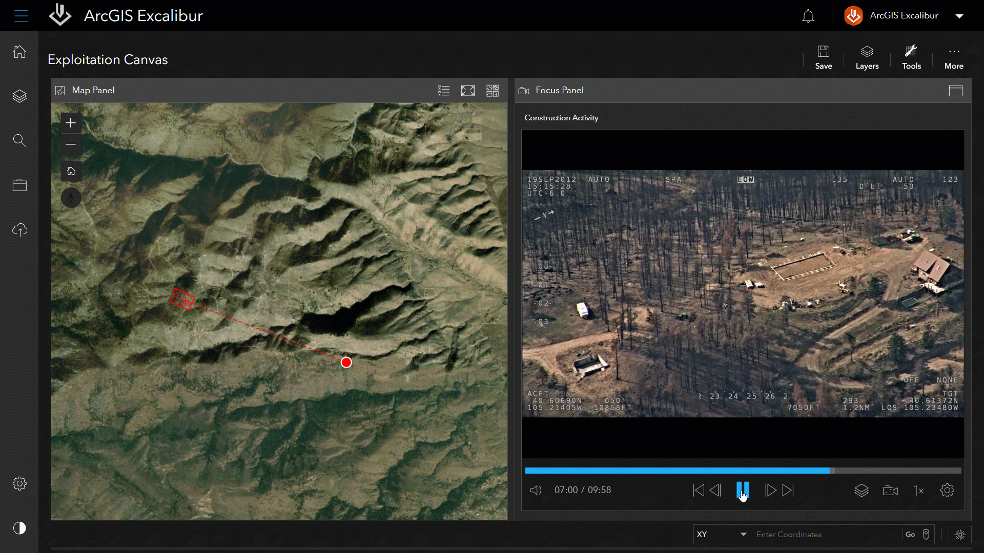This screenshot has width=984, height=553.
Task: Toggle mute on video playback
Action: (535, 490)
